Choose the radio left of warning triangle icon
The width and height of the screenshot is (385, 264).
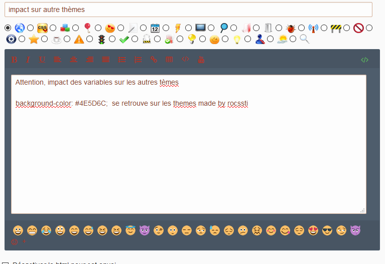[x=67, y=39]
